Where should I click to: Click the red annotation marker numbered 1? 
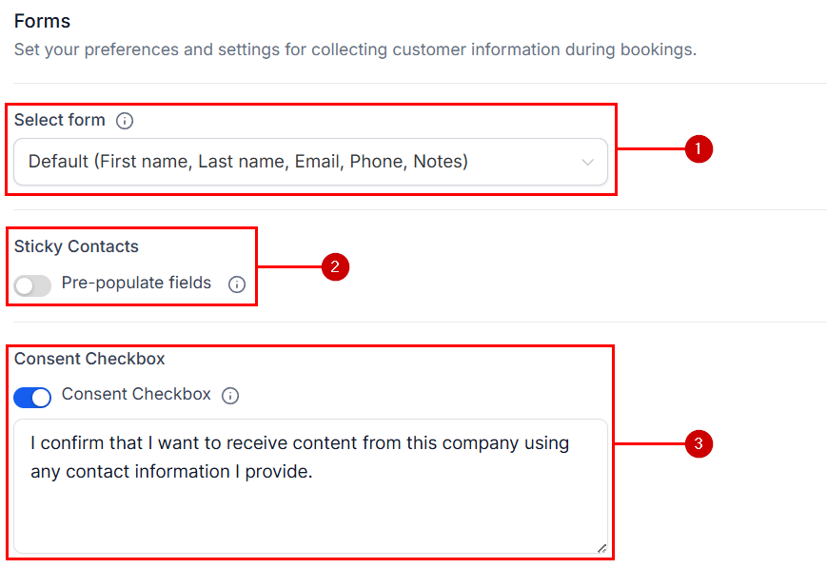click(699, 149)
